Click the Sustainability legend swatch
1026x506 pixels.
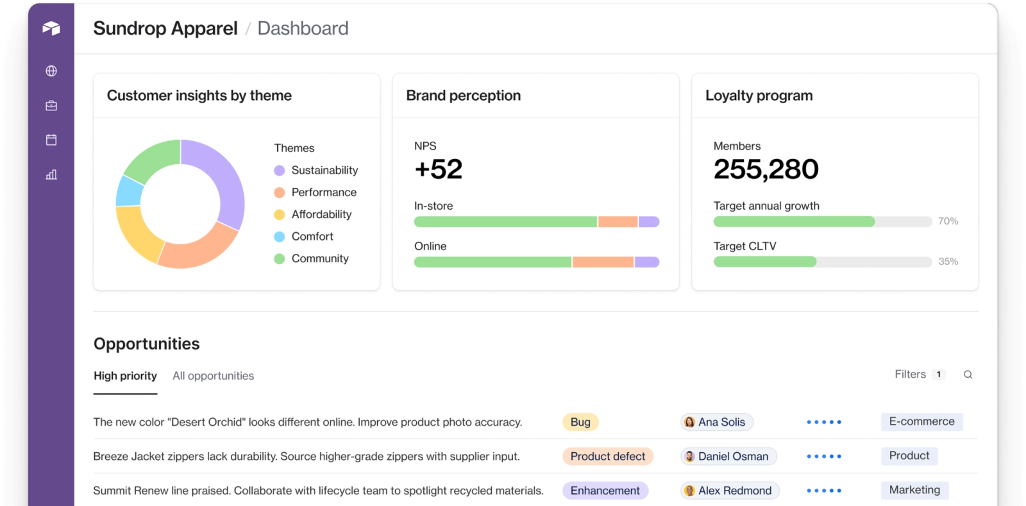(280, 171)
